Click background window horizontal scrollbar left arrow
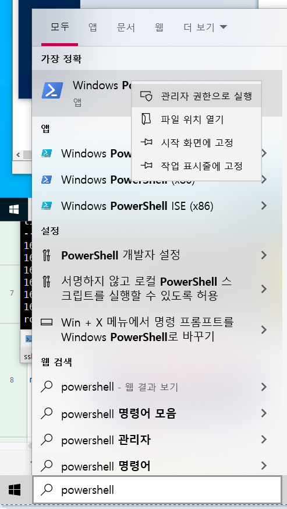This screenshot has width=287, height=509. click(x=18, y=155)
